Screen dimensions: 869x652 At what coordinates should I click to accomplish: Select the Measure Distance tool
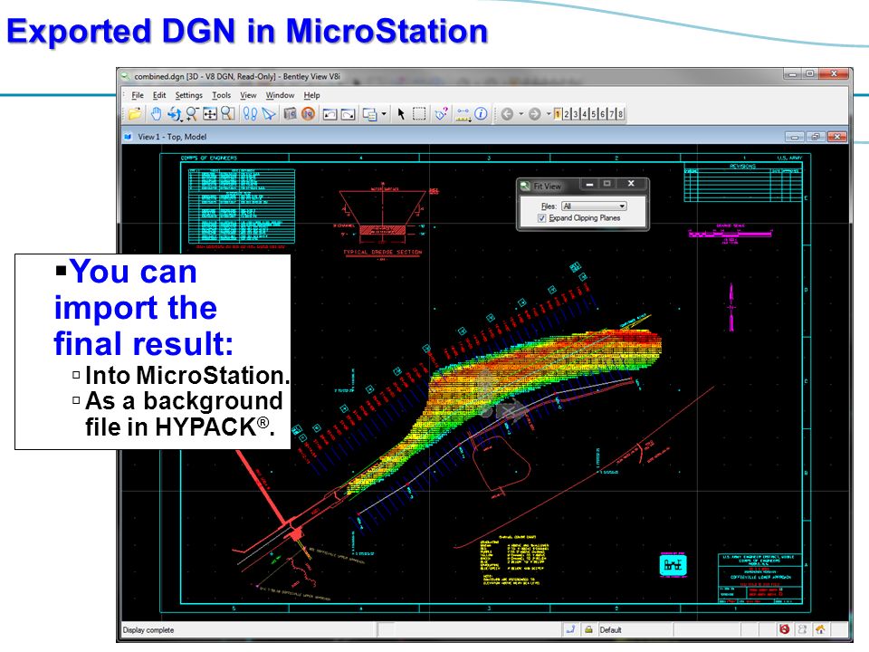(463, 114)
